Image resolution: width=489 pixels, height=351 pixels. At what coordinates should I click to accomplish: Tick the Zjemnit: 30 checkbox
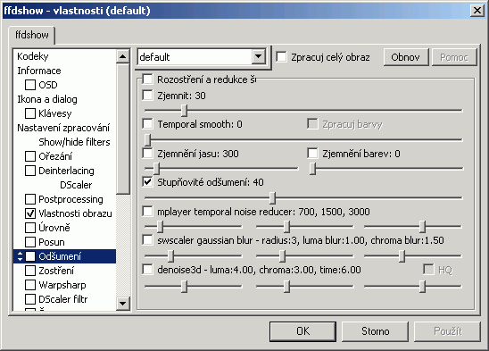(147, 96)
